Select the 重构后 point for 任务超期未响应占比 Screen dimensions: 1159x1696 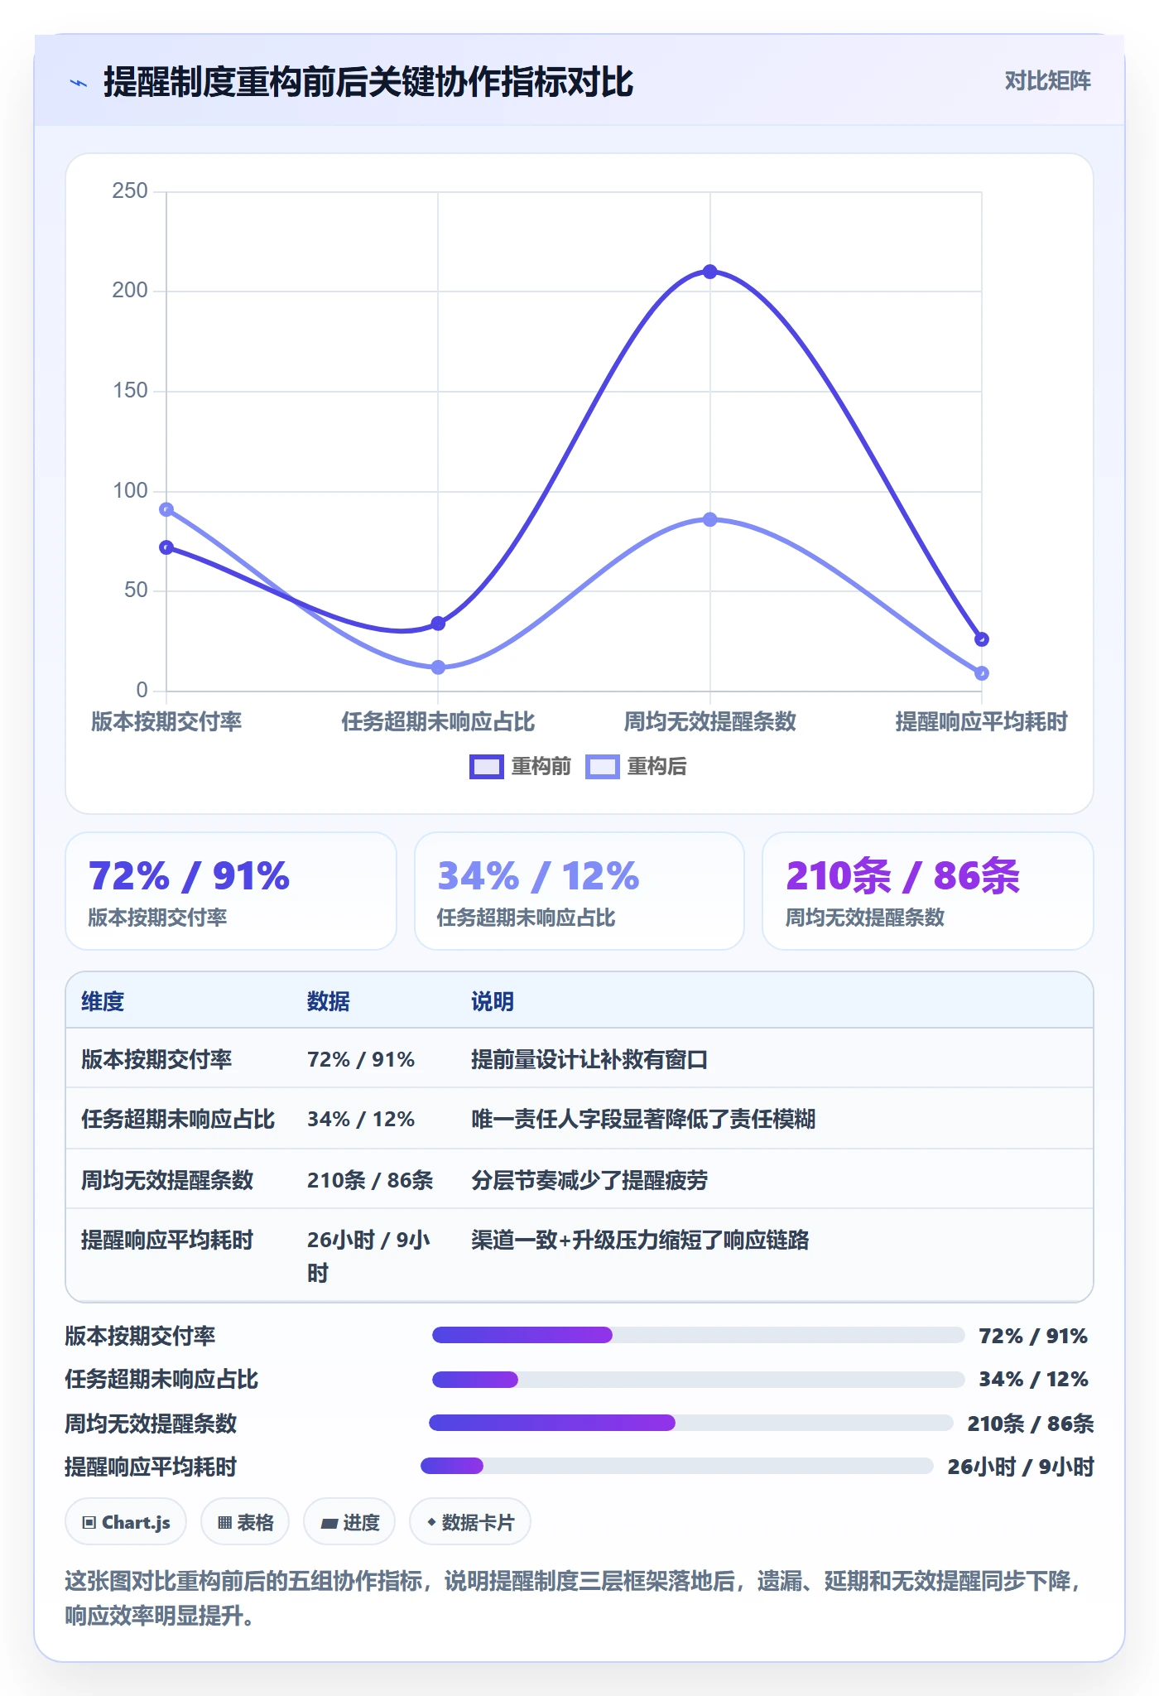pyautogui.click(x=438, y=667)
